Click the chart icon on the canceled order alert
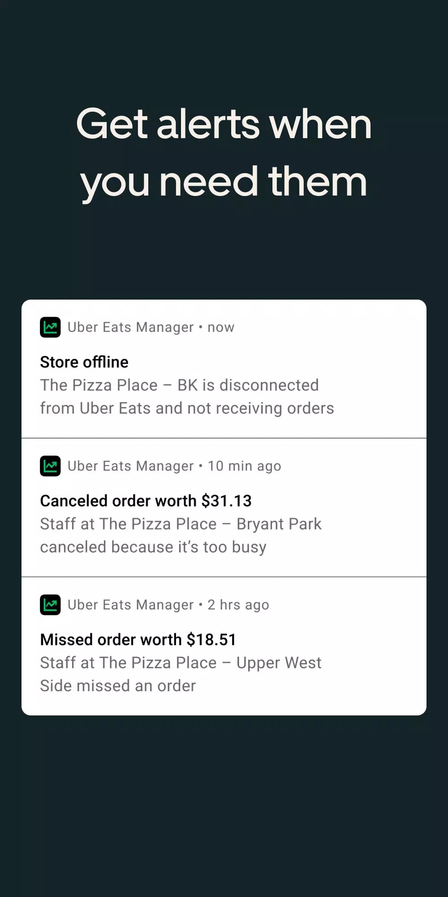The height and width of the screenshot is (897, 448). pos(50,466)
